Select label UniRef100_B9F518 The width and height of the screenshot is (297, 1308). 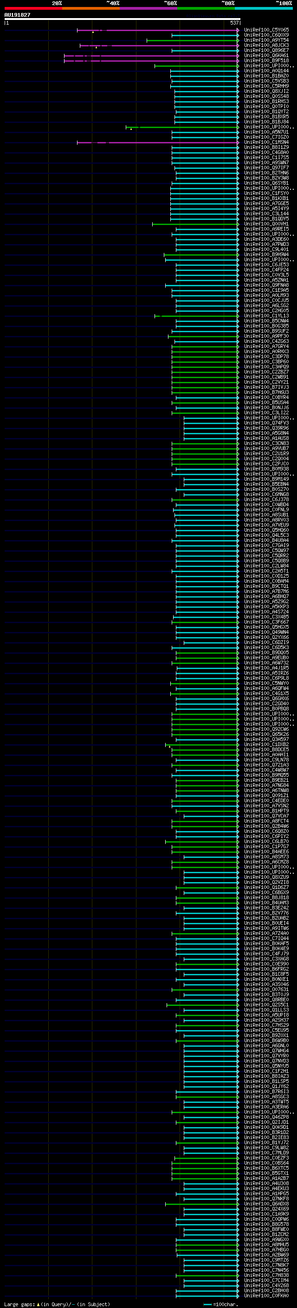click(266, 60)
